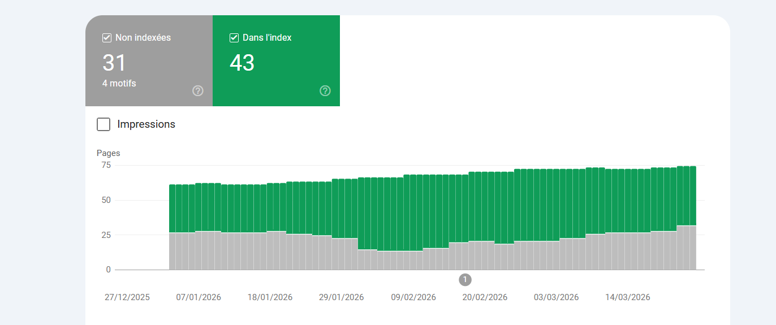Click the Pages axis title
The image size is (776, 325).
click(x=108, y=153)
